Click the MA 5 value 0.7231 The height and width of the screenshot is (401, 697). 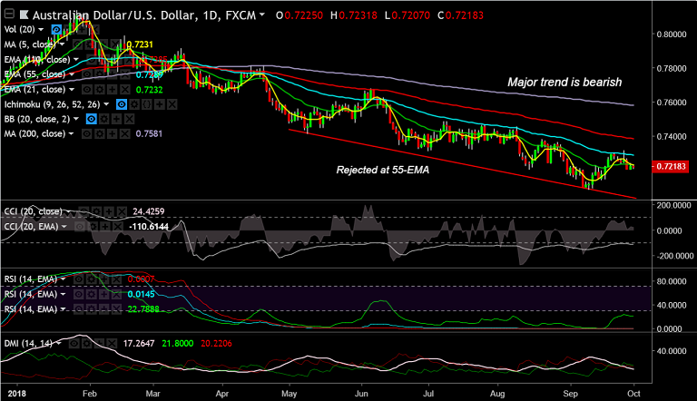[140, 44]
